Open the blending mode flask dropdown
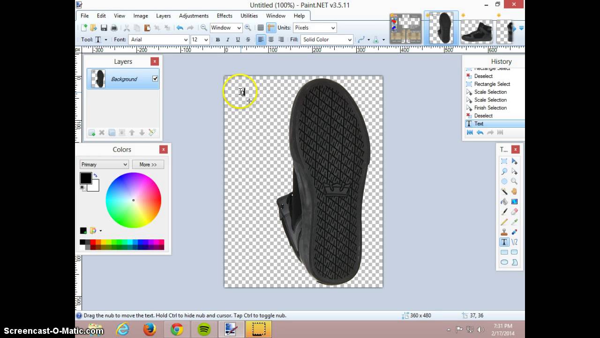The image size is (600, 338). click(379, 40)
